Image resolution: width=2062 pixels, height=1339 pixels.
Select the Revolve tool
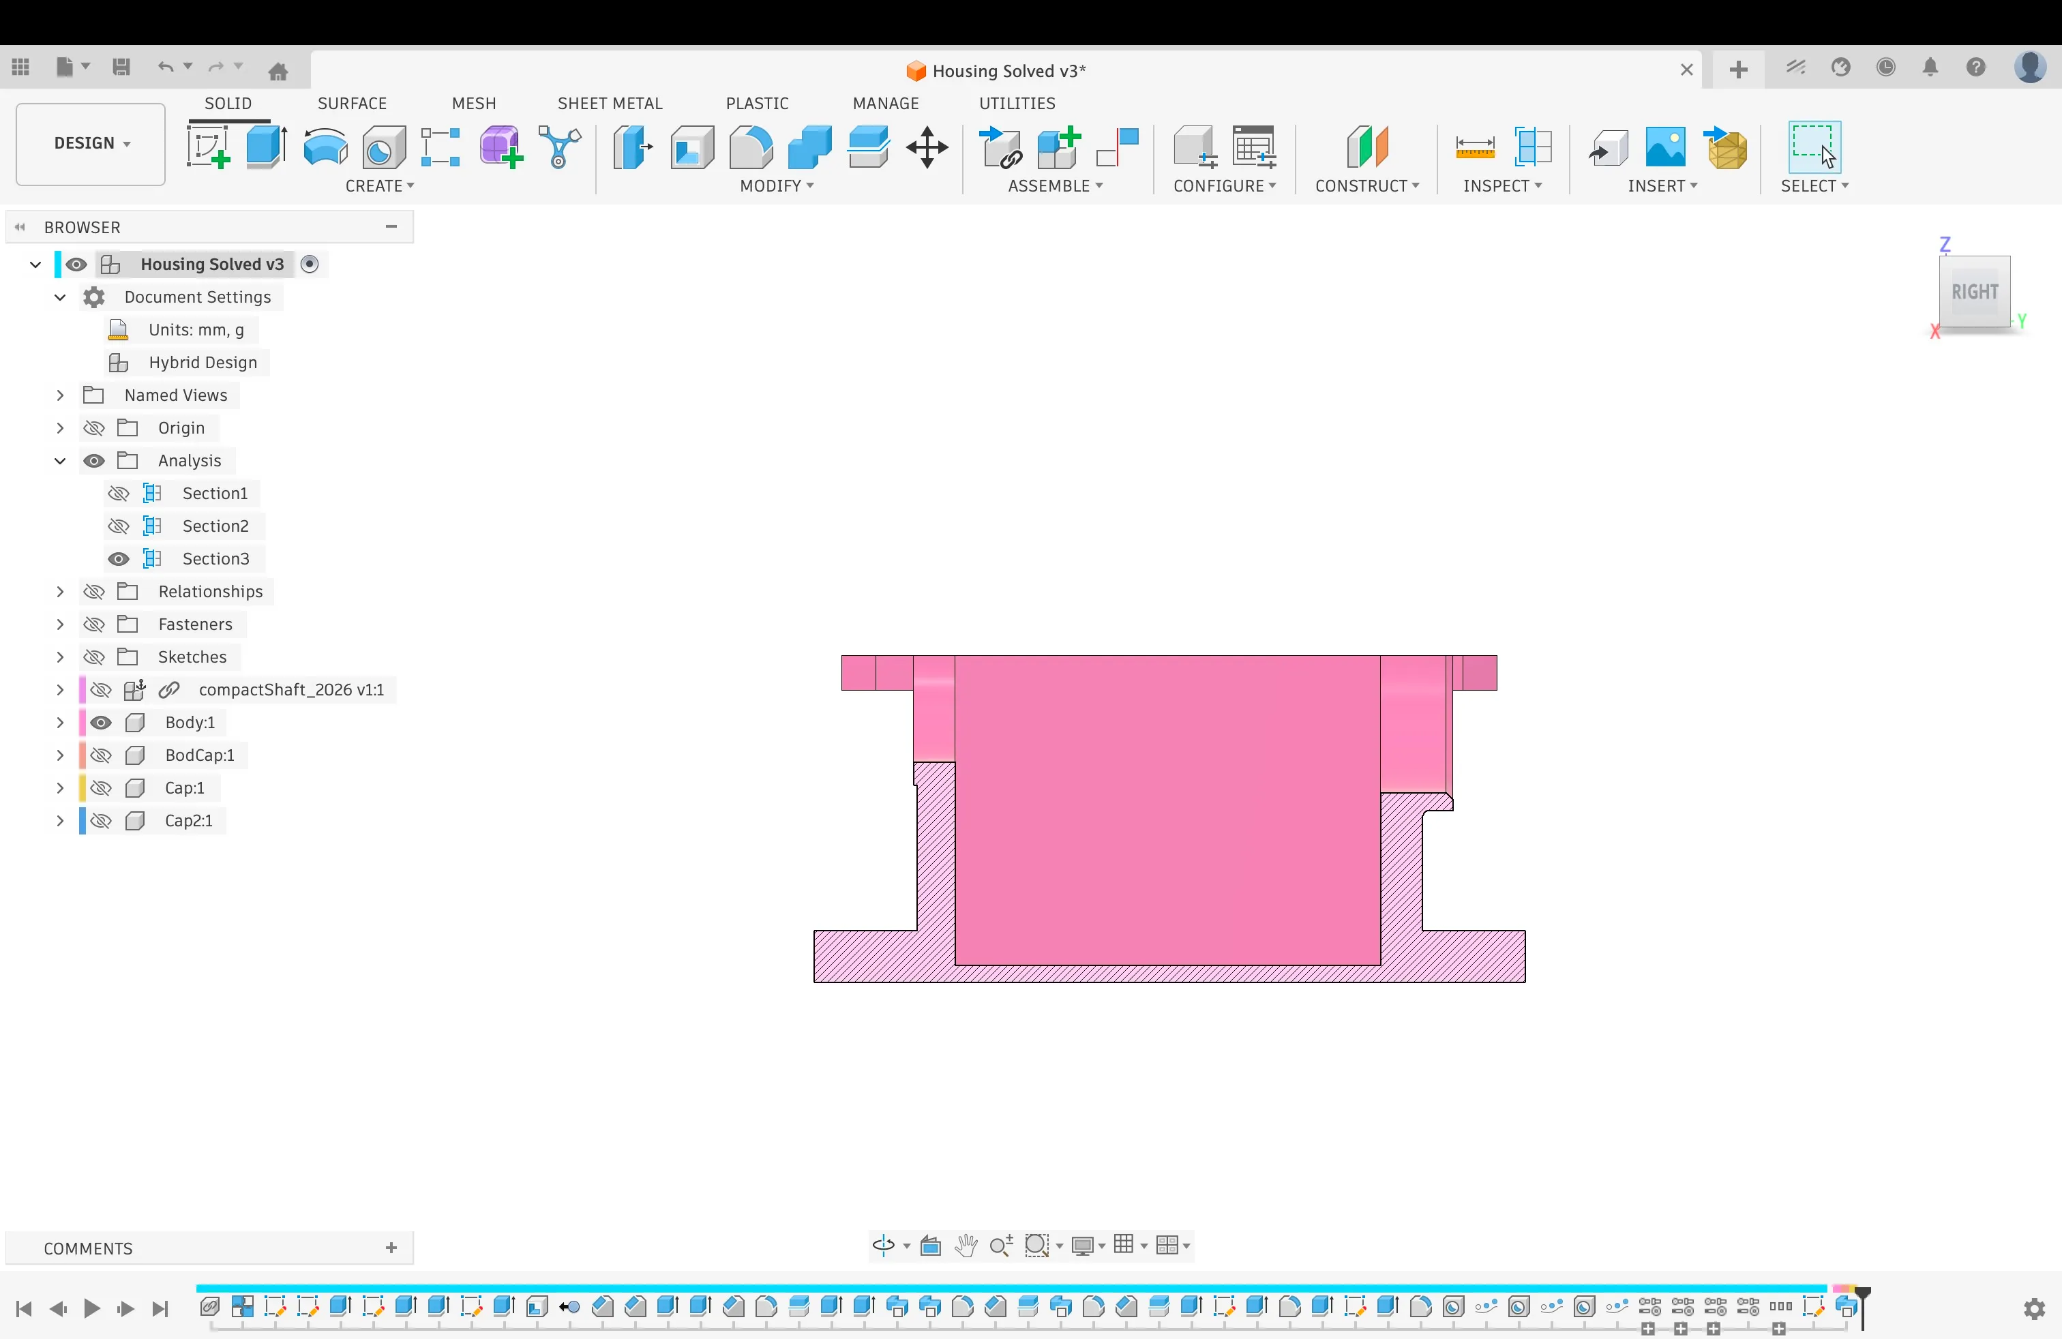326,147
